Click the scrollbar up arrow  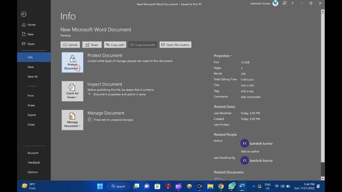tap(323, 11)
